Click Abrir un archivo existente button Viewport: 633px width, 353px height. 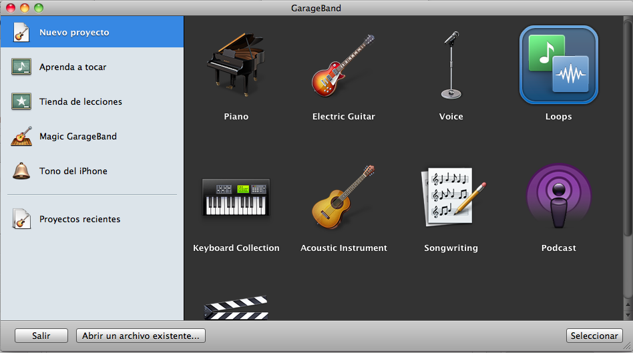click(141, 336)
